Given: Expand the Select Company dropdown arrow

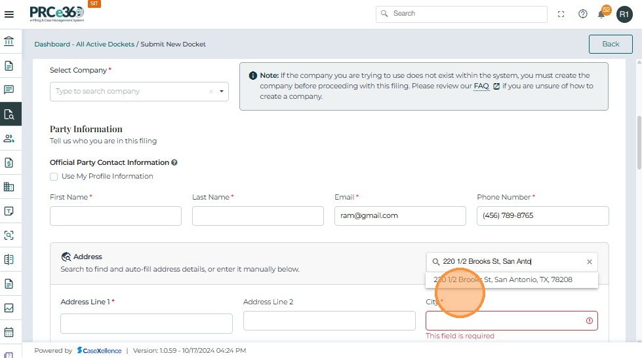Looking at the screenshot, I should [222, 92].
